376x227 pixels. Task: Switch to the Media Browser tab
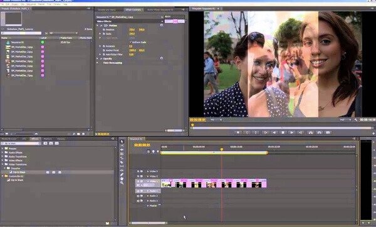[x=9, y=139]
